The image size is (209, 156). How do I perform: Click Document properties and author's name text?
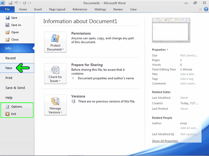(x=106, y=78)
